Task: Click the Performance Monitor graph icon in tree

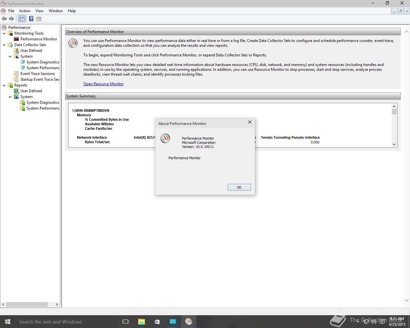Action: pyautogui.click(x=16, y=39)
